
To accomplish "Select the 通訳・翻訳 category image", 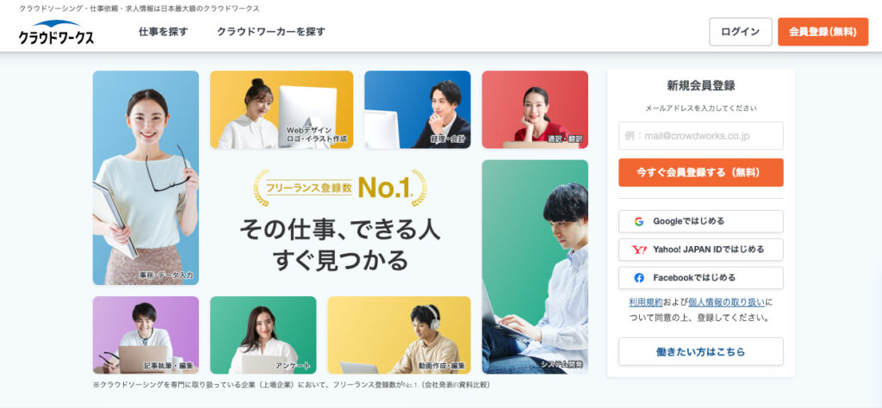I will pos(535,109).
